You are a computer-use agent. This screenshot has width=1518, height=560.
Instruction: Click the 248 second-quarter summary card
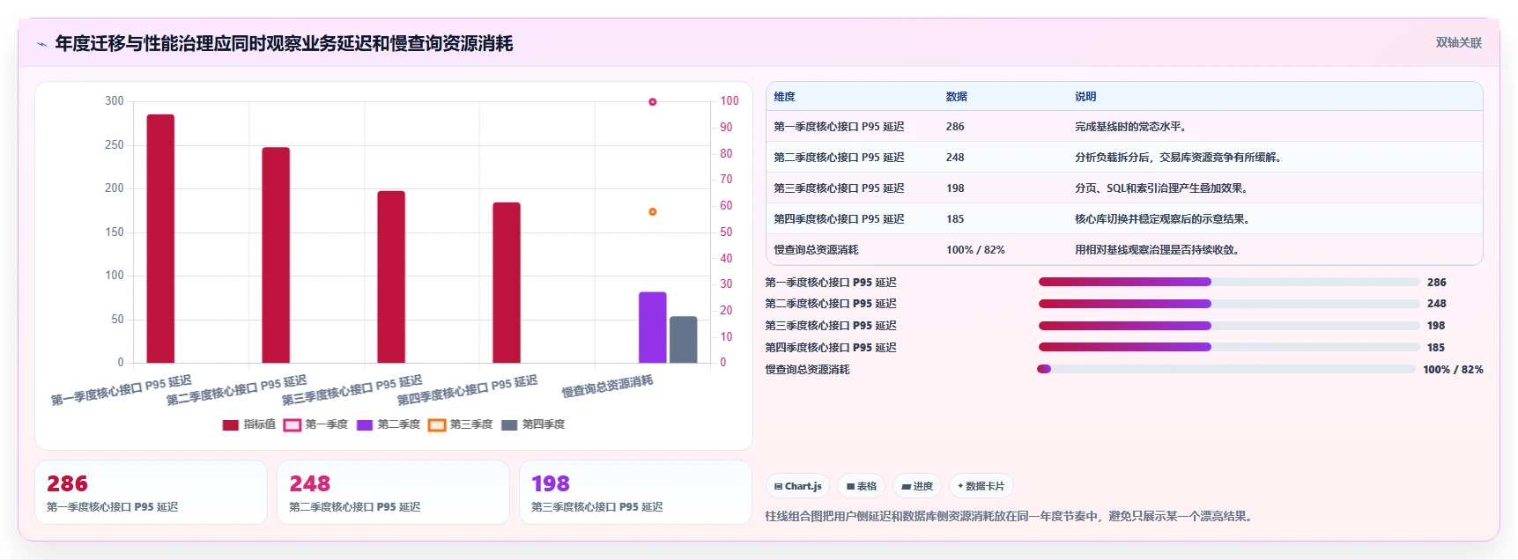pyautogui.click(x=393, y=492)
